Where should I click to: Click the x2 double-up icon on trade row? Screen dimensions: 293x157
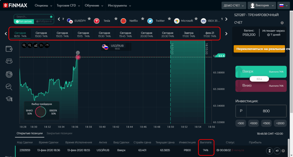[x=277, y=150]
